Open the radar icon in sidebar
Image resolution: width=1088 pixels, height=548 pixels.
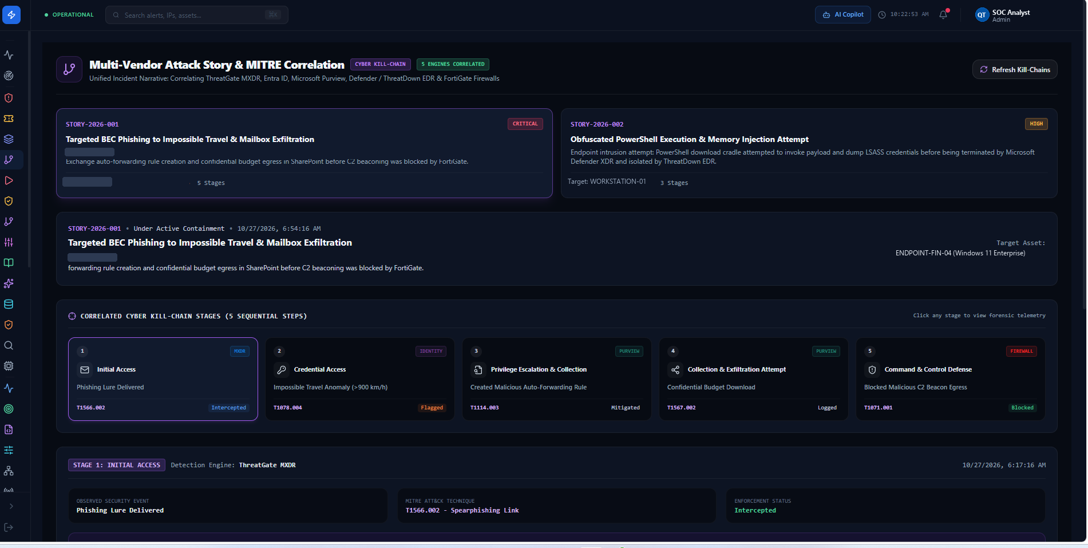click(x=9, y=76)
